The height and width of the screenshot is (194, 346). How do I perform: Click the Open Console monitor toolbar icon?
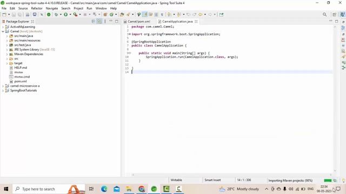(35, 15)
